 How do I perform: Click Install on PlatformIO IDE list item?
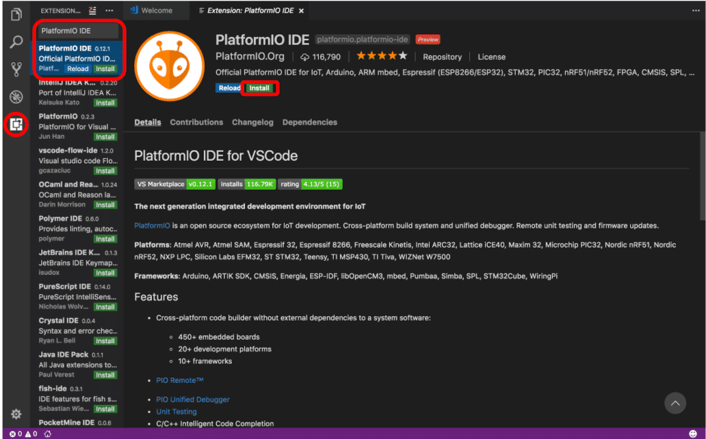(105, 69)
